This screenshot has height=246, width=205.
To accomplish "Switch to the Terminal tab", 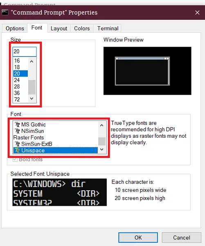I will [108, 28].
